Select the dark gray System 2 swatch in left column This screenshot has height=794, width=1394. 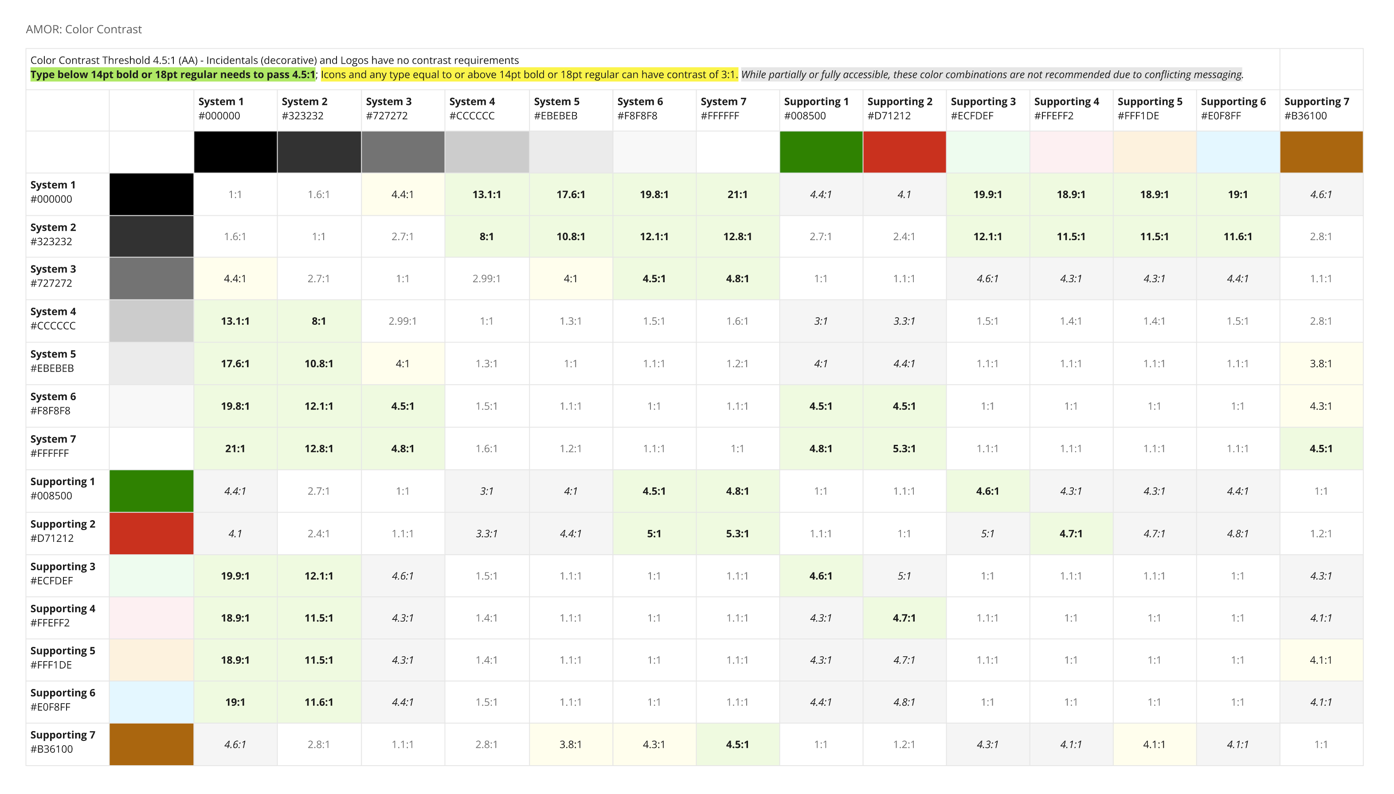[152, 237]
